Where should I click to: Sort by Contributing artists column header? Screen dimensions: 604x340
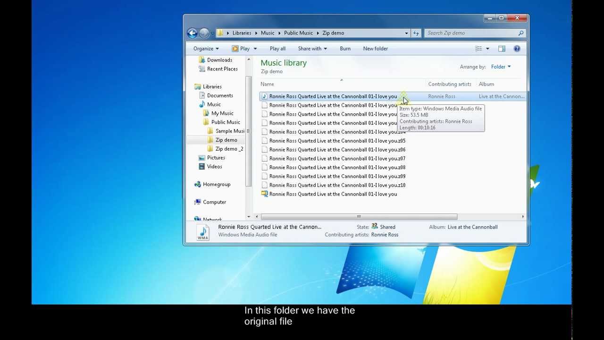(450, 84)
